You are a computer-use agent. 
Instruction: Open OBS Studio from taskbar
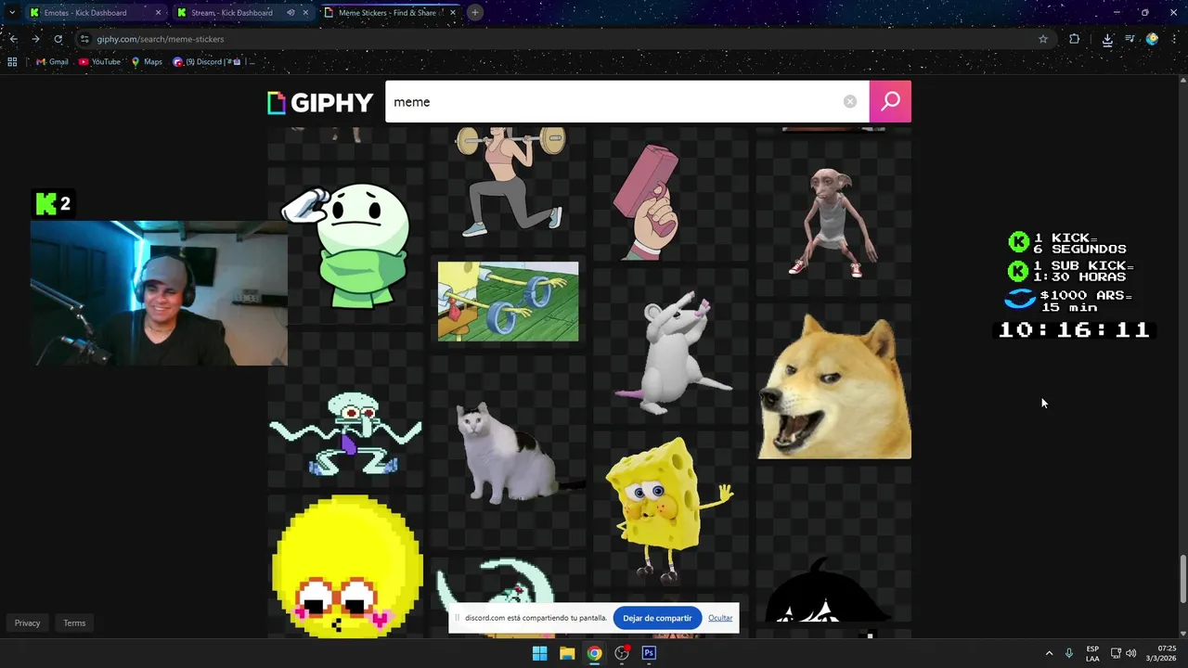(622, 653)
